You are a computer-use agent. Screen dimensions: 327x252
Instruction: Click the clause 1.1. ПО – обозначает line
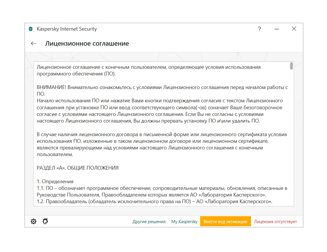(162, 192)
